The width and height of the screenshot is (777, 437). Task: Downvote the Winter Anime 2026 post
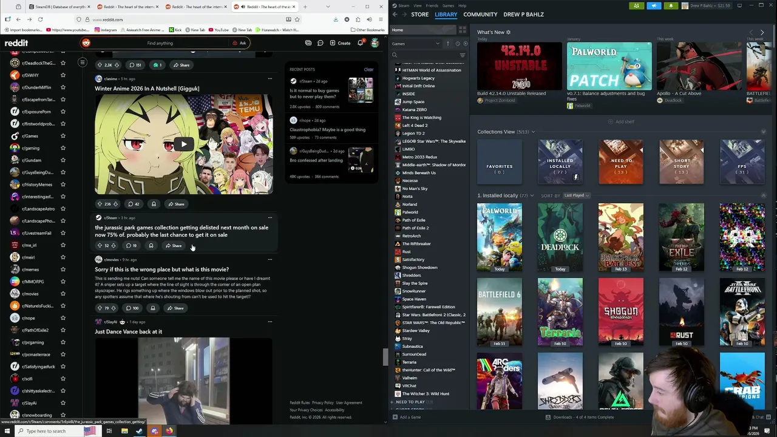115,204
